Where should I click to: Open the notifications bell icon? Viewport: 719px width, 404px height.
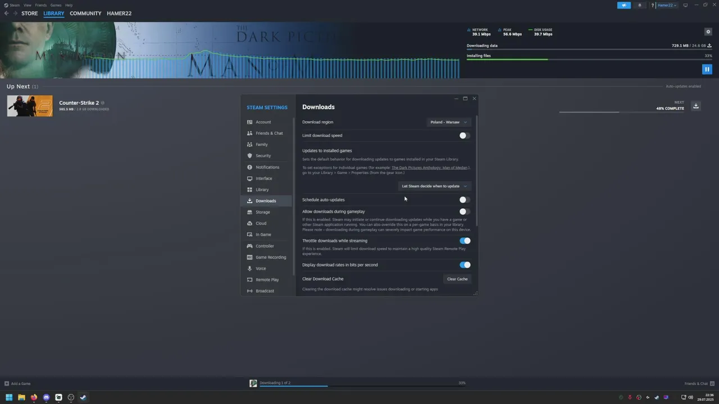pyautogui.click(x=639, y=5)
